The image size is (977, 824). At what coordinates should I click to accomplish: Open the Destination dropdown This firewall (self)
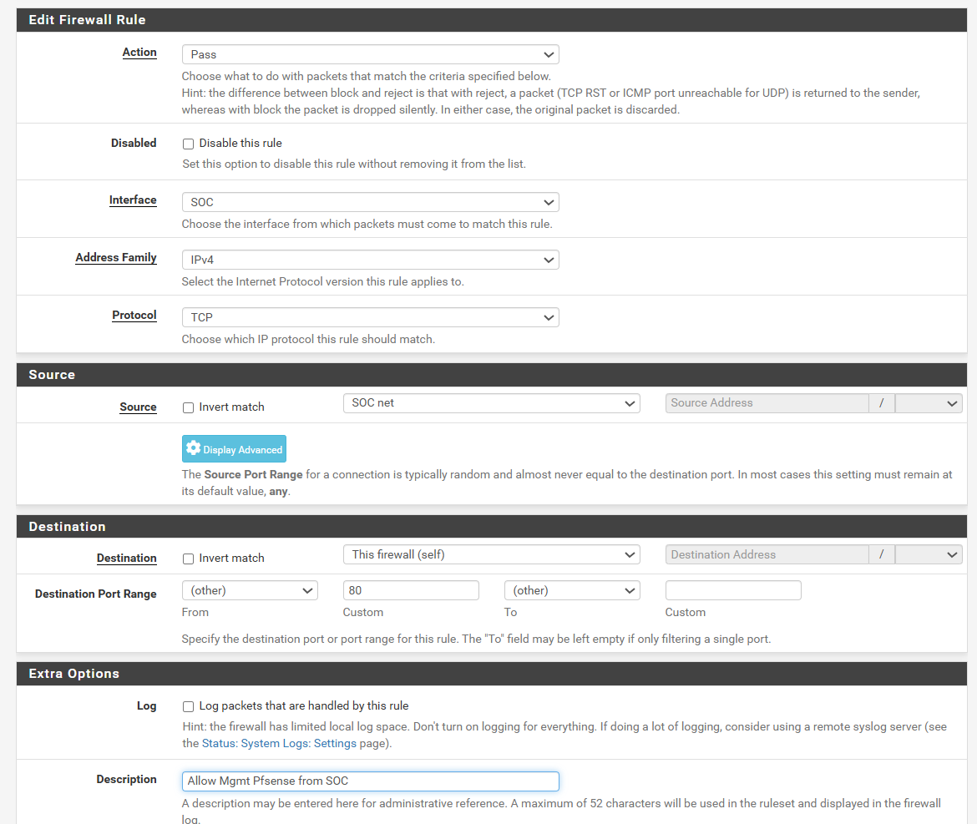coord(491,554)
